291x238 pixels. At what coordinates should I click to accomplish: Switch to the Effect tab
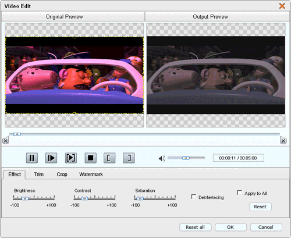(x=15, y=175)
